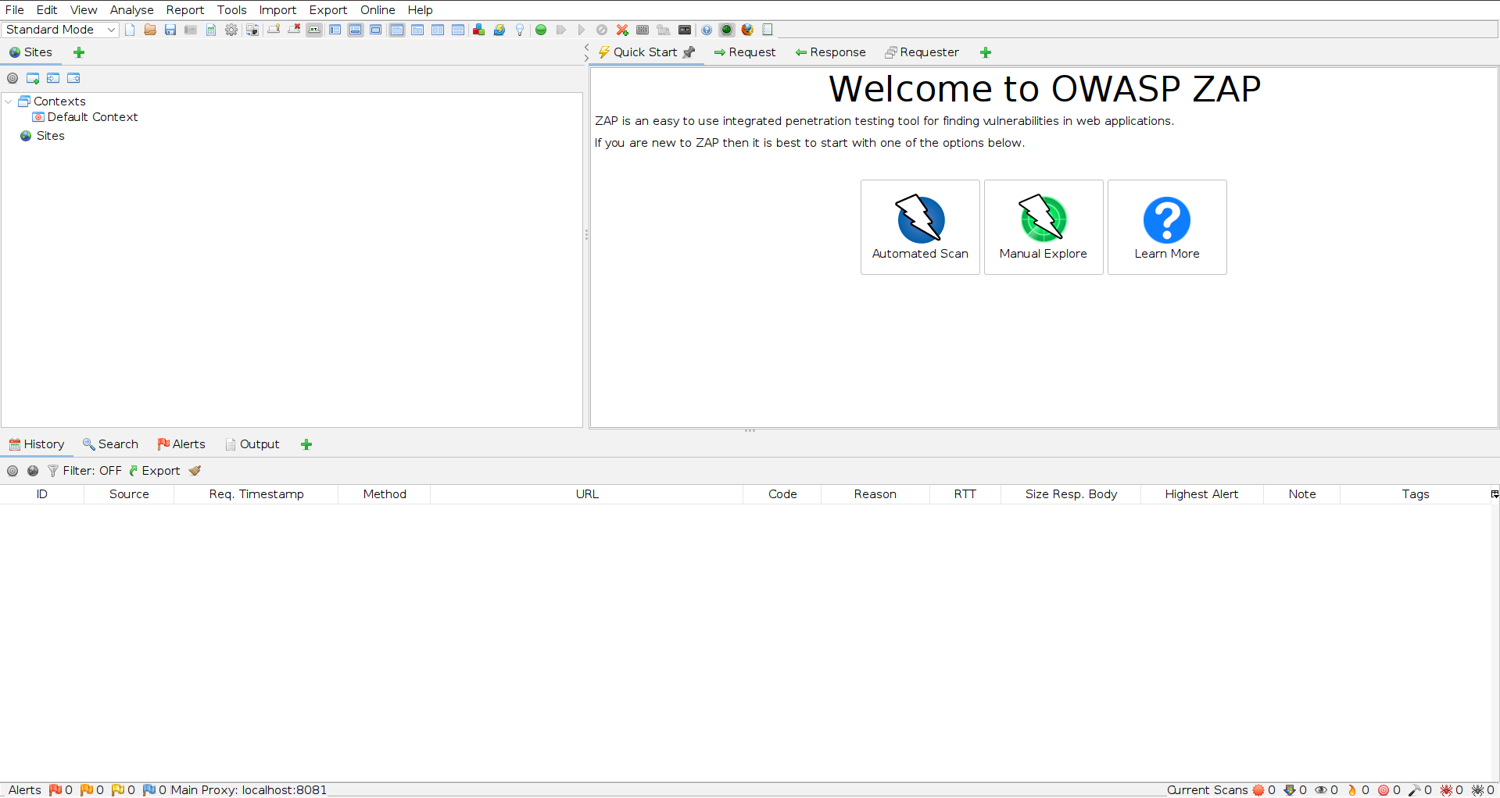Click the lightbulb tips icon

pyautogui.click(x=519, y=30)
